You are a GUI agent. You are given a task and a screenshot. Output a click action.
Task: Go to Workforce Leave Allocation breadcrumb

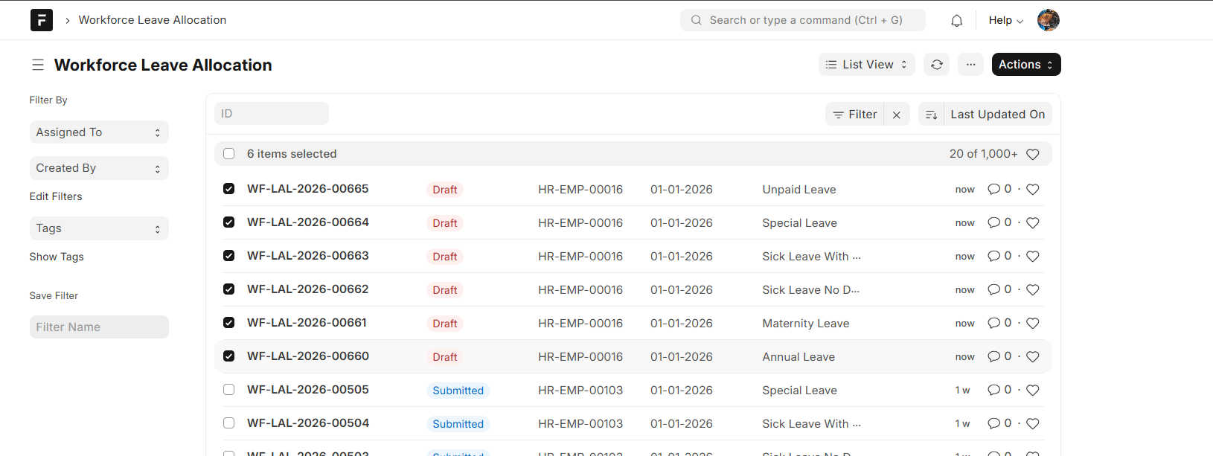pyautogui.click(x=153, y=20)
